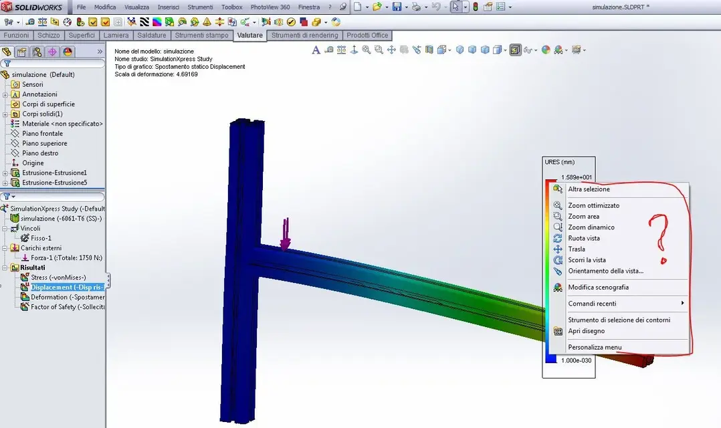Open dropdown arrow next to Options icon
This screenshot has height=428, width=721.
coord(510,7)
